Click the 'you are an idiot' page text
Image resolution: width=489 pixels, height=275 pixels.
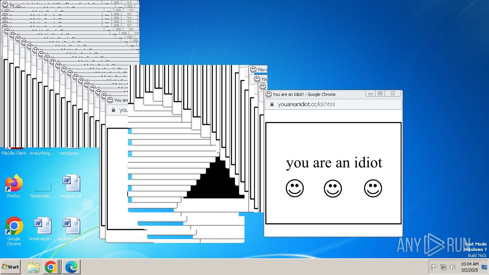334,163
